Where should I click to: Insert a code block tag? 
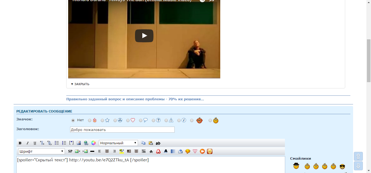49,143
